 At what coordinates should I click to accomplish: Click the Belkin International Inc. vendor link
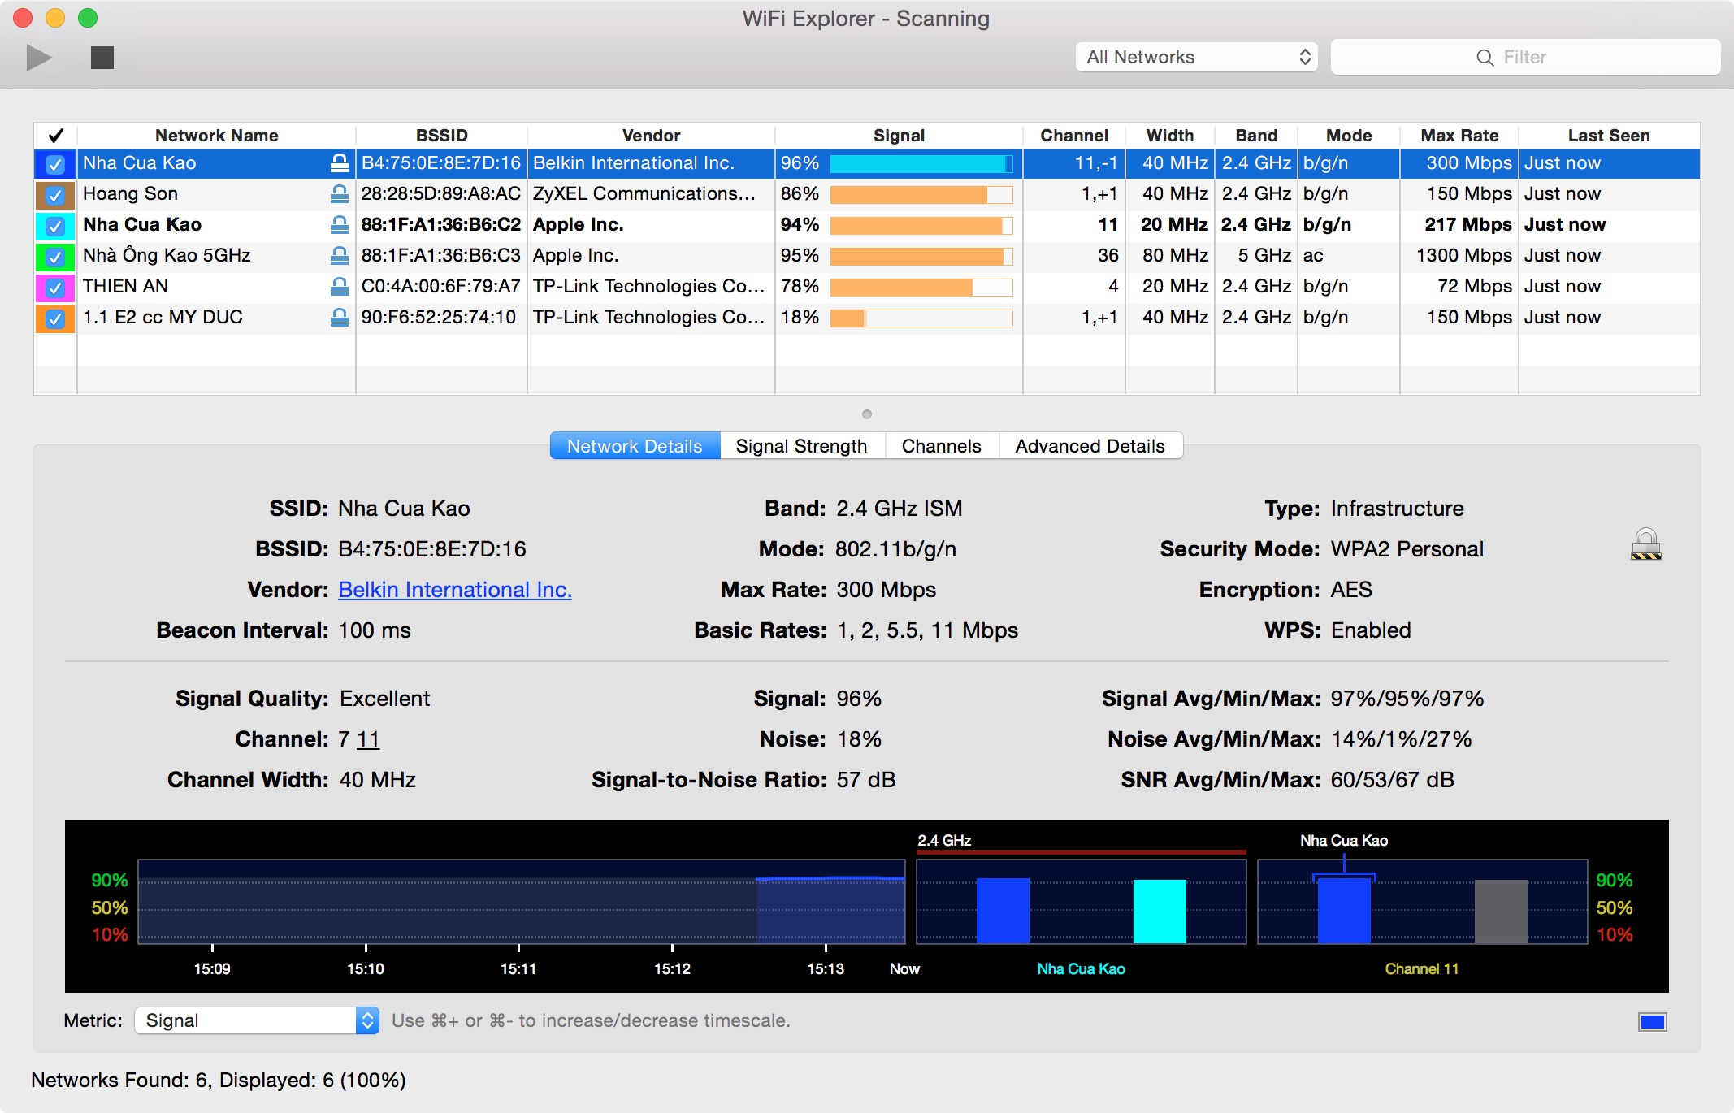pos(453,590)
